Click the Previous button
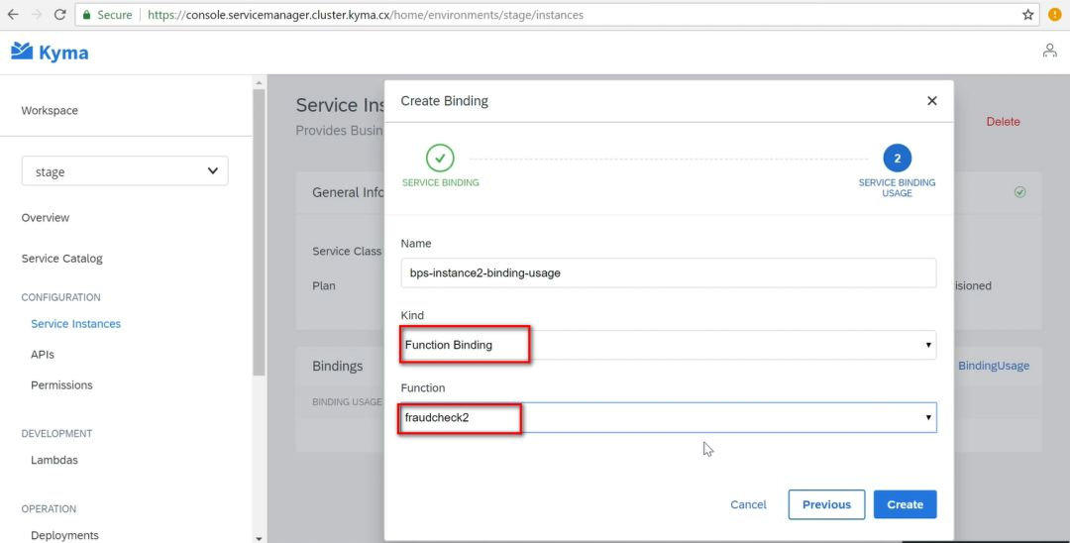The height and width of the screenshot is (543, 1070). click(826, 504)
